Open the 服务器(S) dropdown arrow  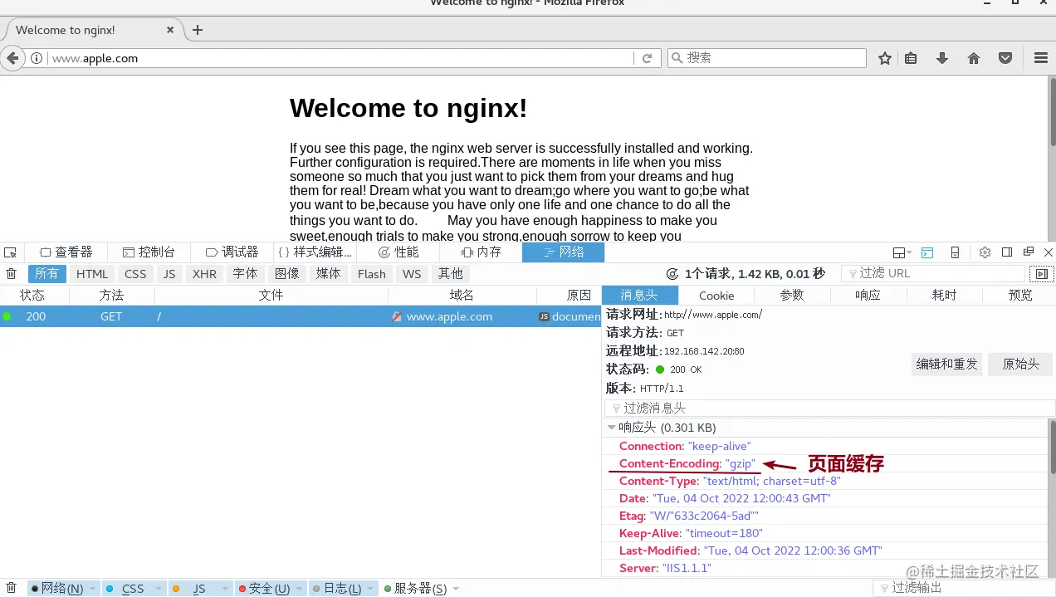[455, 588]
